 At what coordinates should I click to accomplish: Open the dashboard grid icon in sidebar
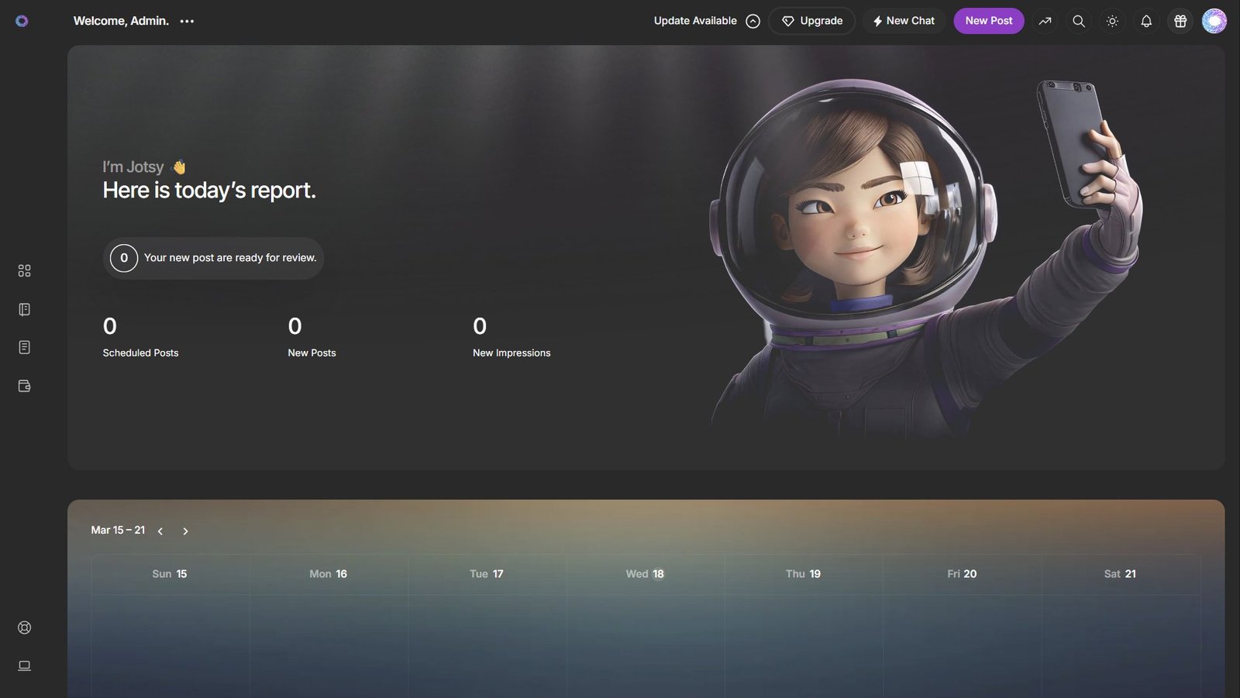(x=24, y=270)
